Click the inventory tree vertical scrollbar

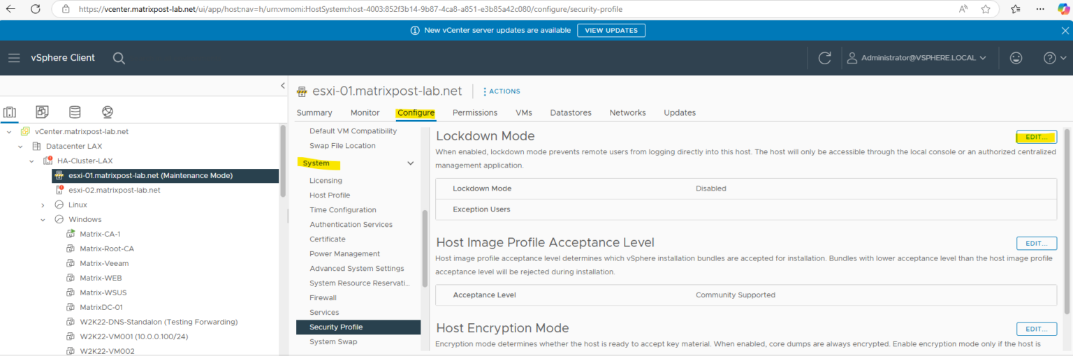coord(282,161)
